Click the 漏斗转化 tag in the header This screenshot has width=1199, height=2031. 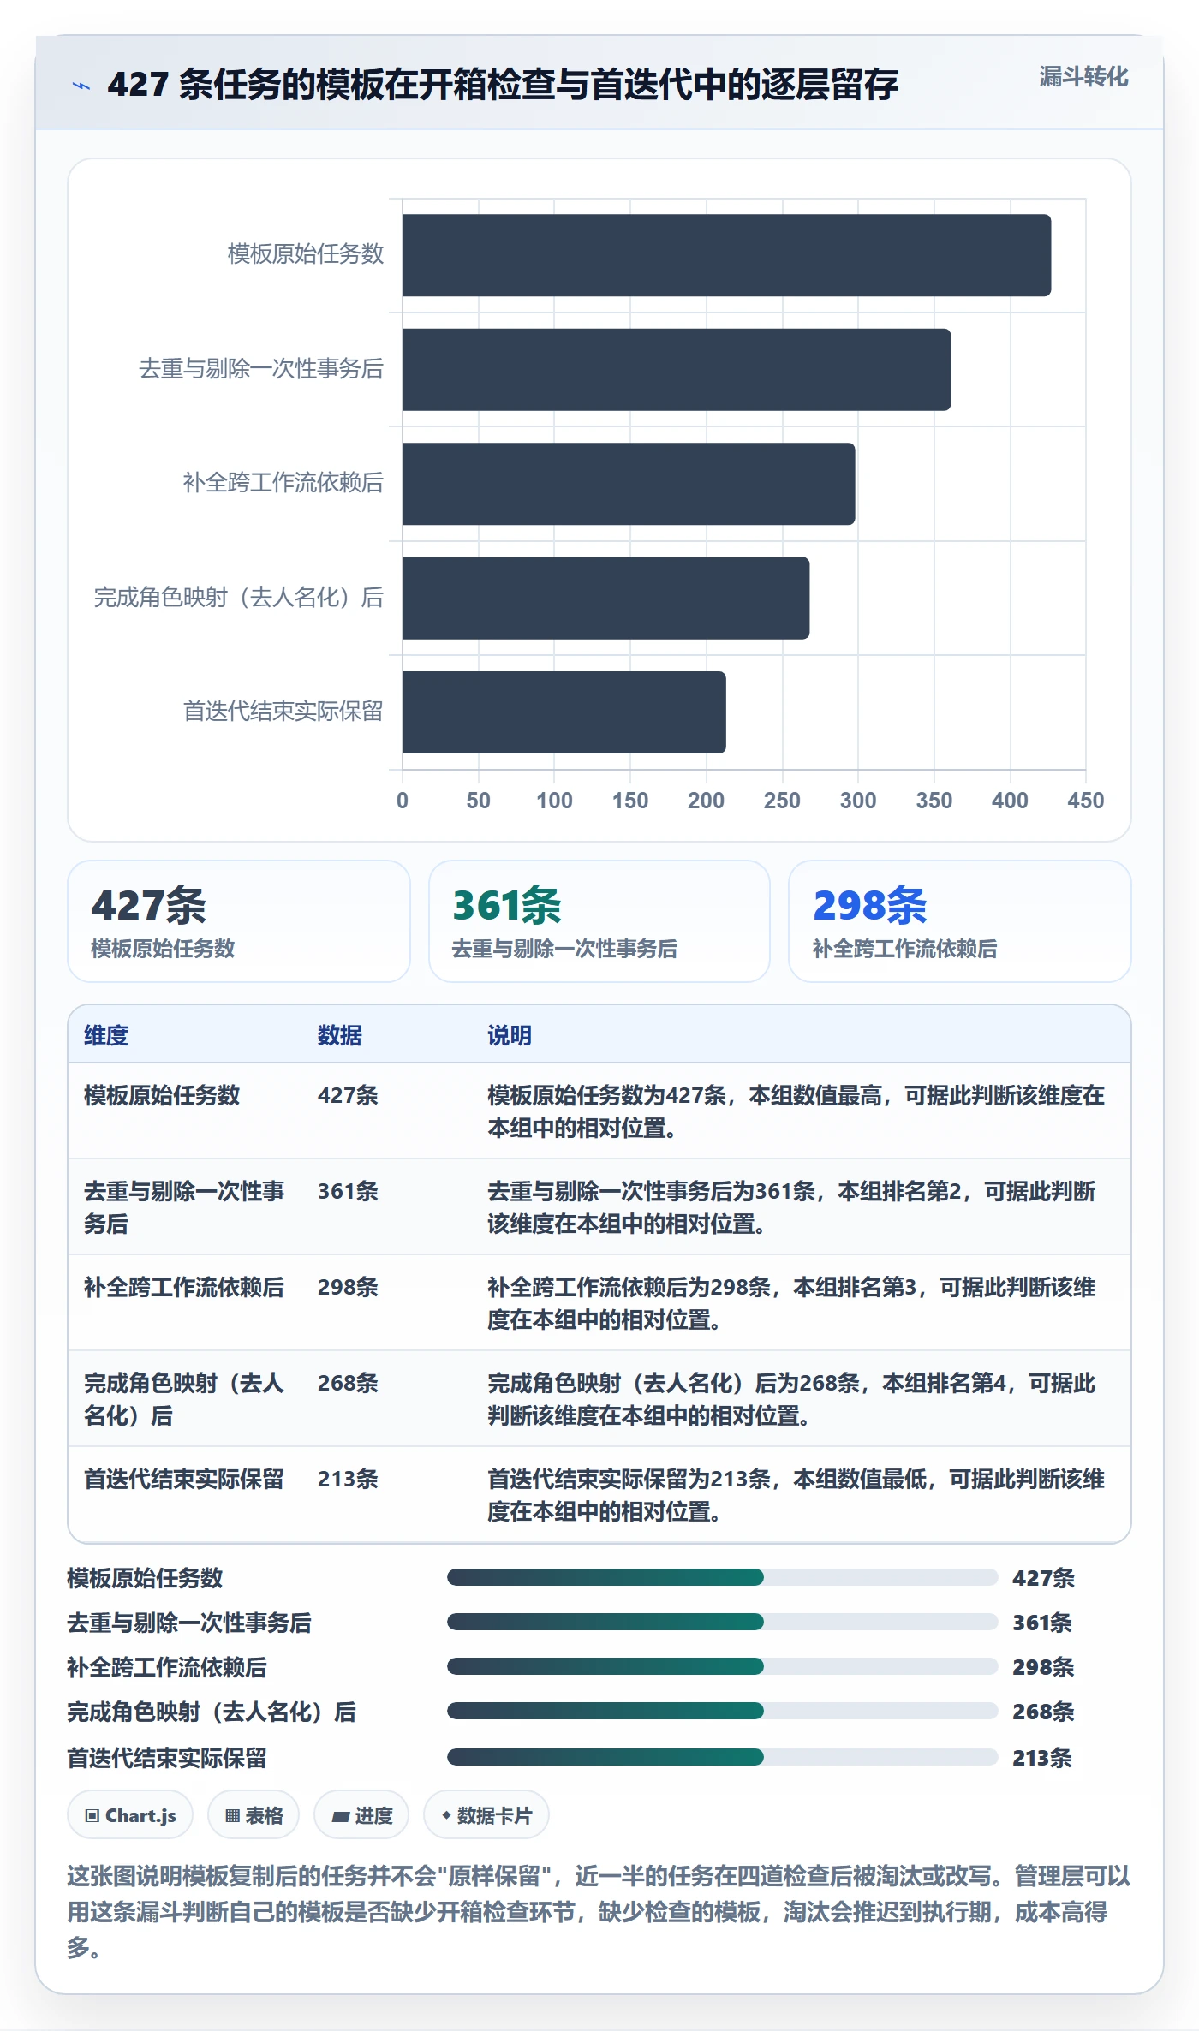click(x=1083, y=77)
